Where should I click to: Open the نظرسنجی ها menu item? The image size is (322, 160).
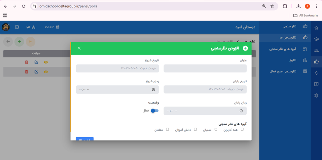285,38
